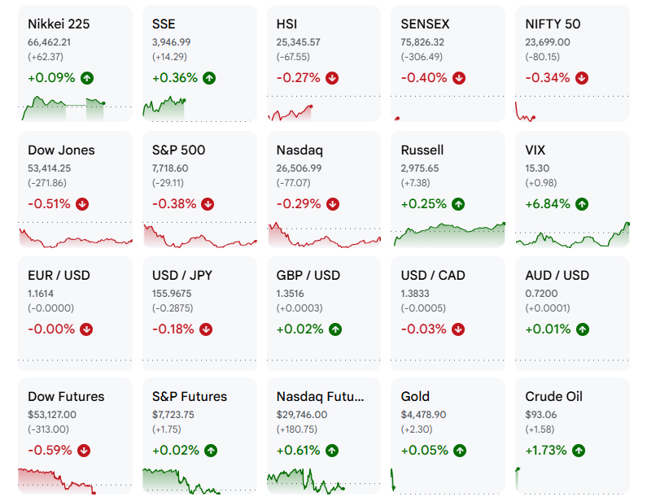Click the NIFTY 50 -0.34% change value
Screen dimensions: 647x501
(547, 78)
